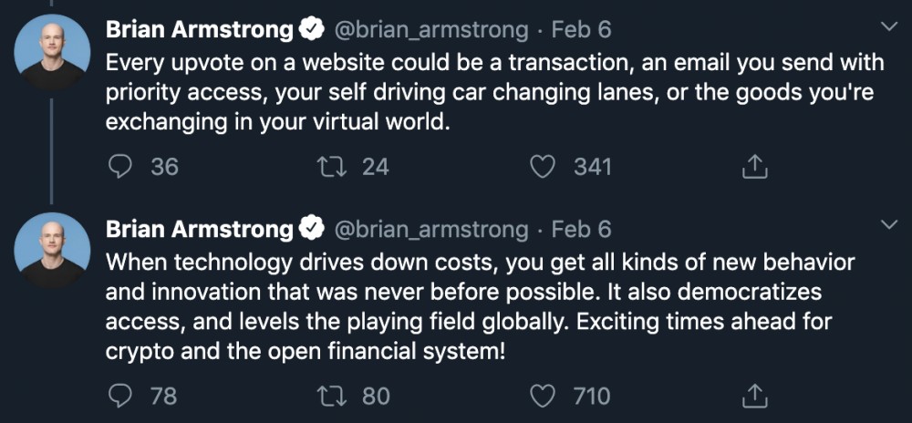
Task: Click the second tweet's profile picture
Action: pyautogui.click(x=53, y=250)
